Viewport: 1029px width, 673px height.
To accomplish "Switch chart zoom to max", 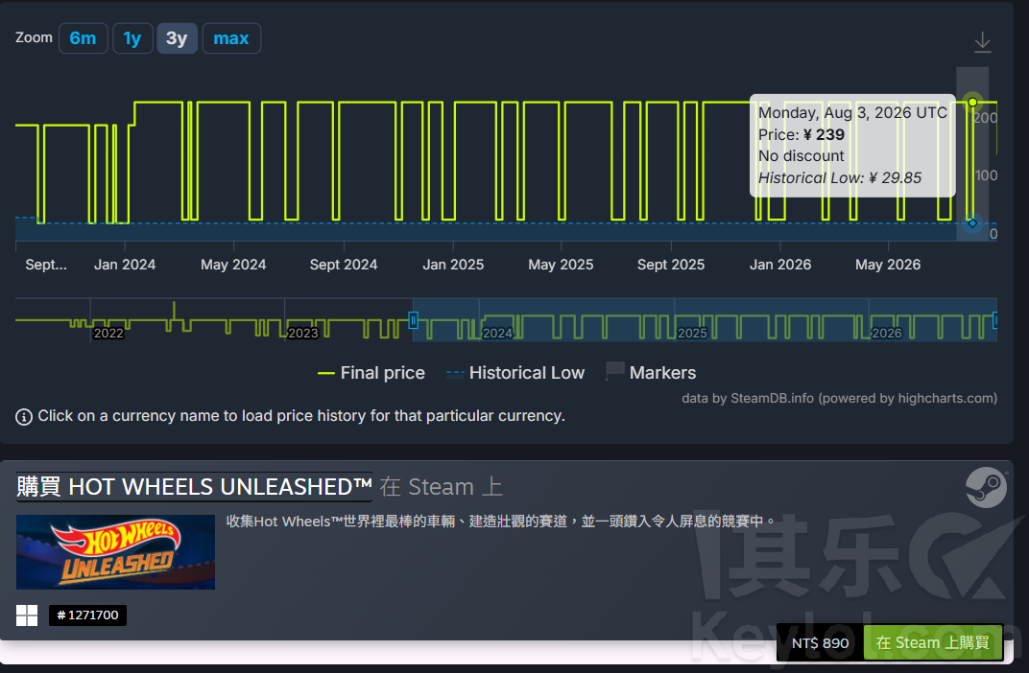I will click(x=231, y=38).
